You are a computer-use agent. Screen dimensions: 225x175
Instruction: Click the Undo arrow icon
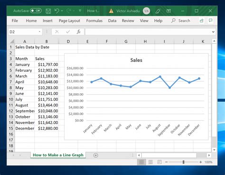[x=56, y=11]
